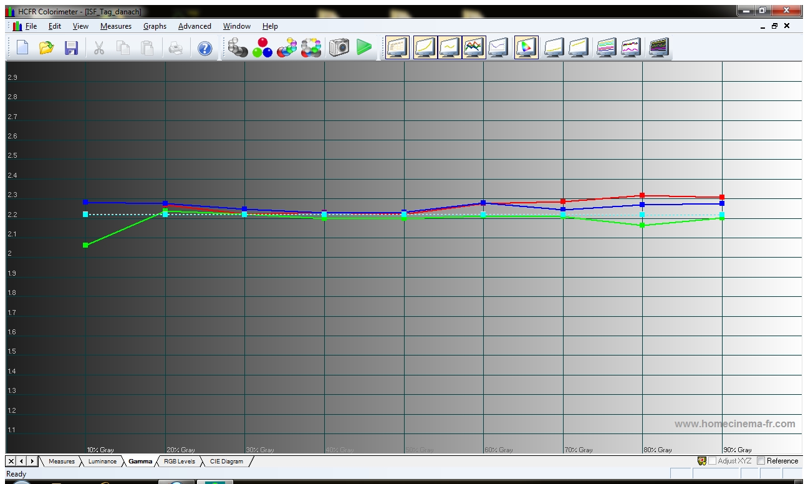Measure primary colors with the RGB spheres icon
The height and width of the screenshot is (484, 808).
[x=262, y=48]
